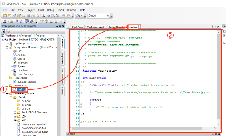
Task: Collapse the PSoC4 folder
Action: pos(11,97)
